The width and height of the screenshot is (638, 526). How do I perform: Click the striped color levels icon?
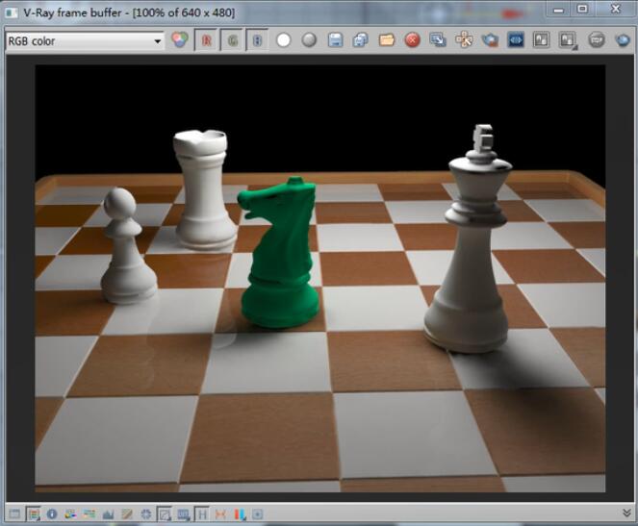coord(89,514)
